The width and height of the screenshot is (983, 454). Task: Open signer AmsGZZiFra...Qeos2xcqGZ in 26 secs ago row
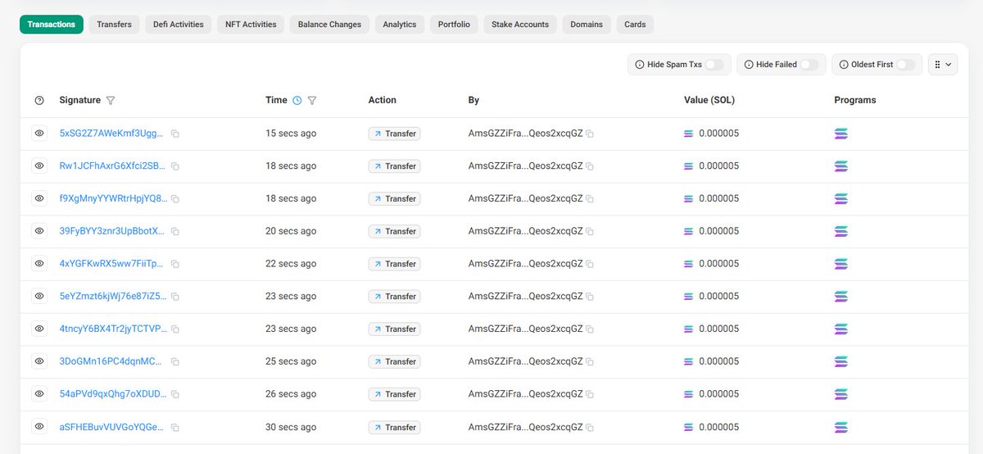[525, 394]
